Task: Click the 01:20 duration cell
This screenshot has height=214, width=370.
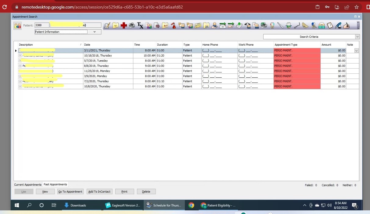Action: click(x=169, y=56)
